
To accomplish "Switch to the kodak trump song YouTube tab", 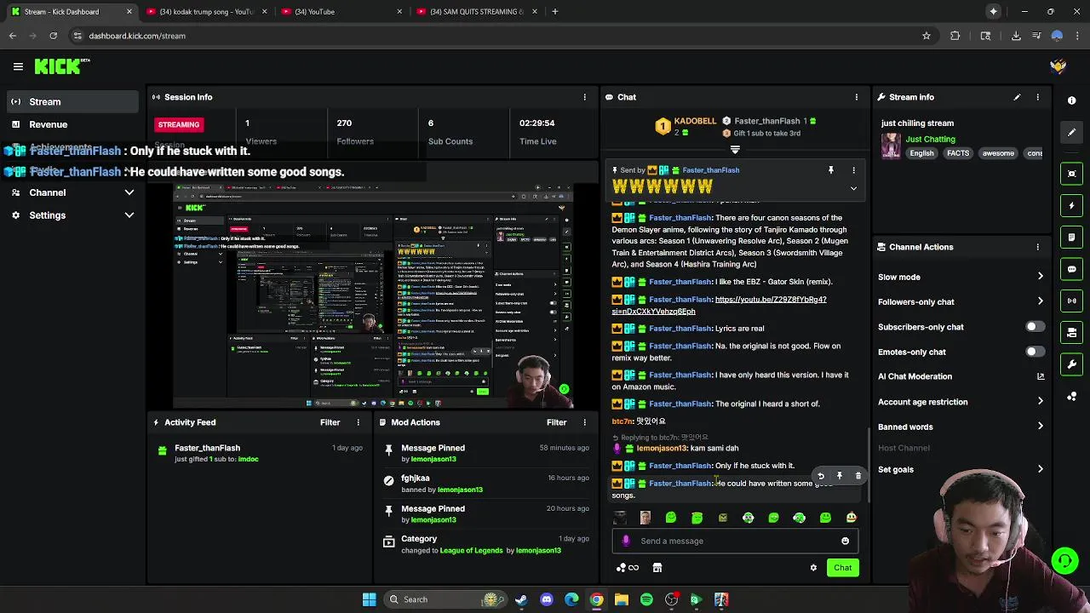I will click(206, 12).
